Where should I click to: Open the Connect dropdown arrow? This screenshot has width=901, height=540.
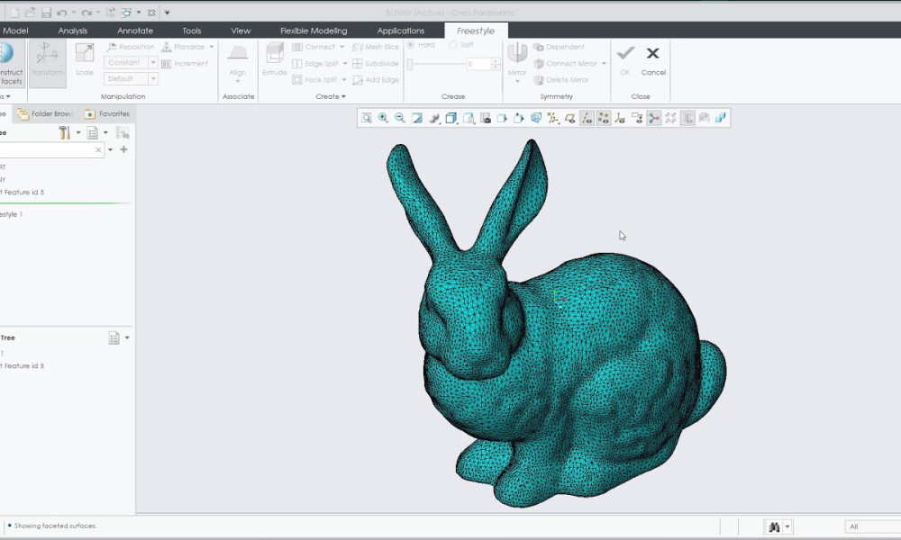(x=341, y=47)
